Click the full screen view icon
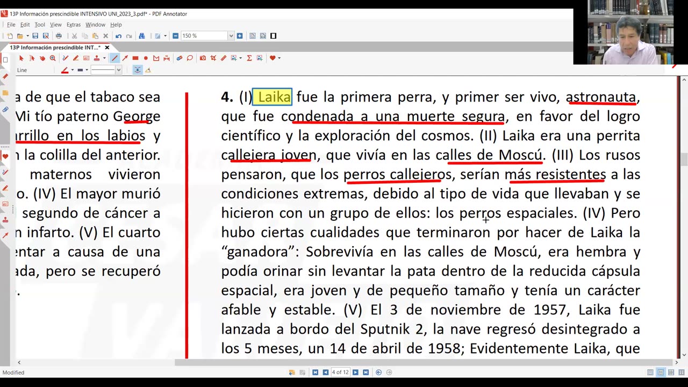 [x=274, y=36]
